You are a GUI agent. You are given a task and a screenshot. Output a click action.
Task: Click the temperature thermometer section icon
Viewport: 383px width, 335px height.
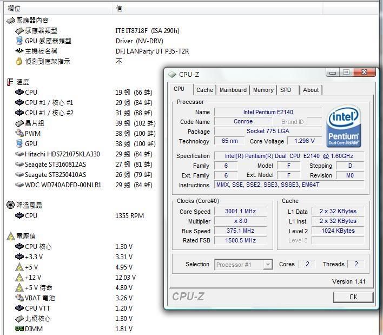pos(10,82)
